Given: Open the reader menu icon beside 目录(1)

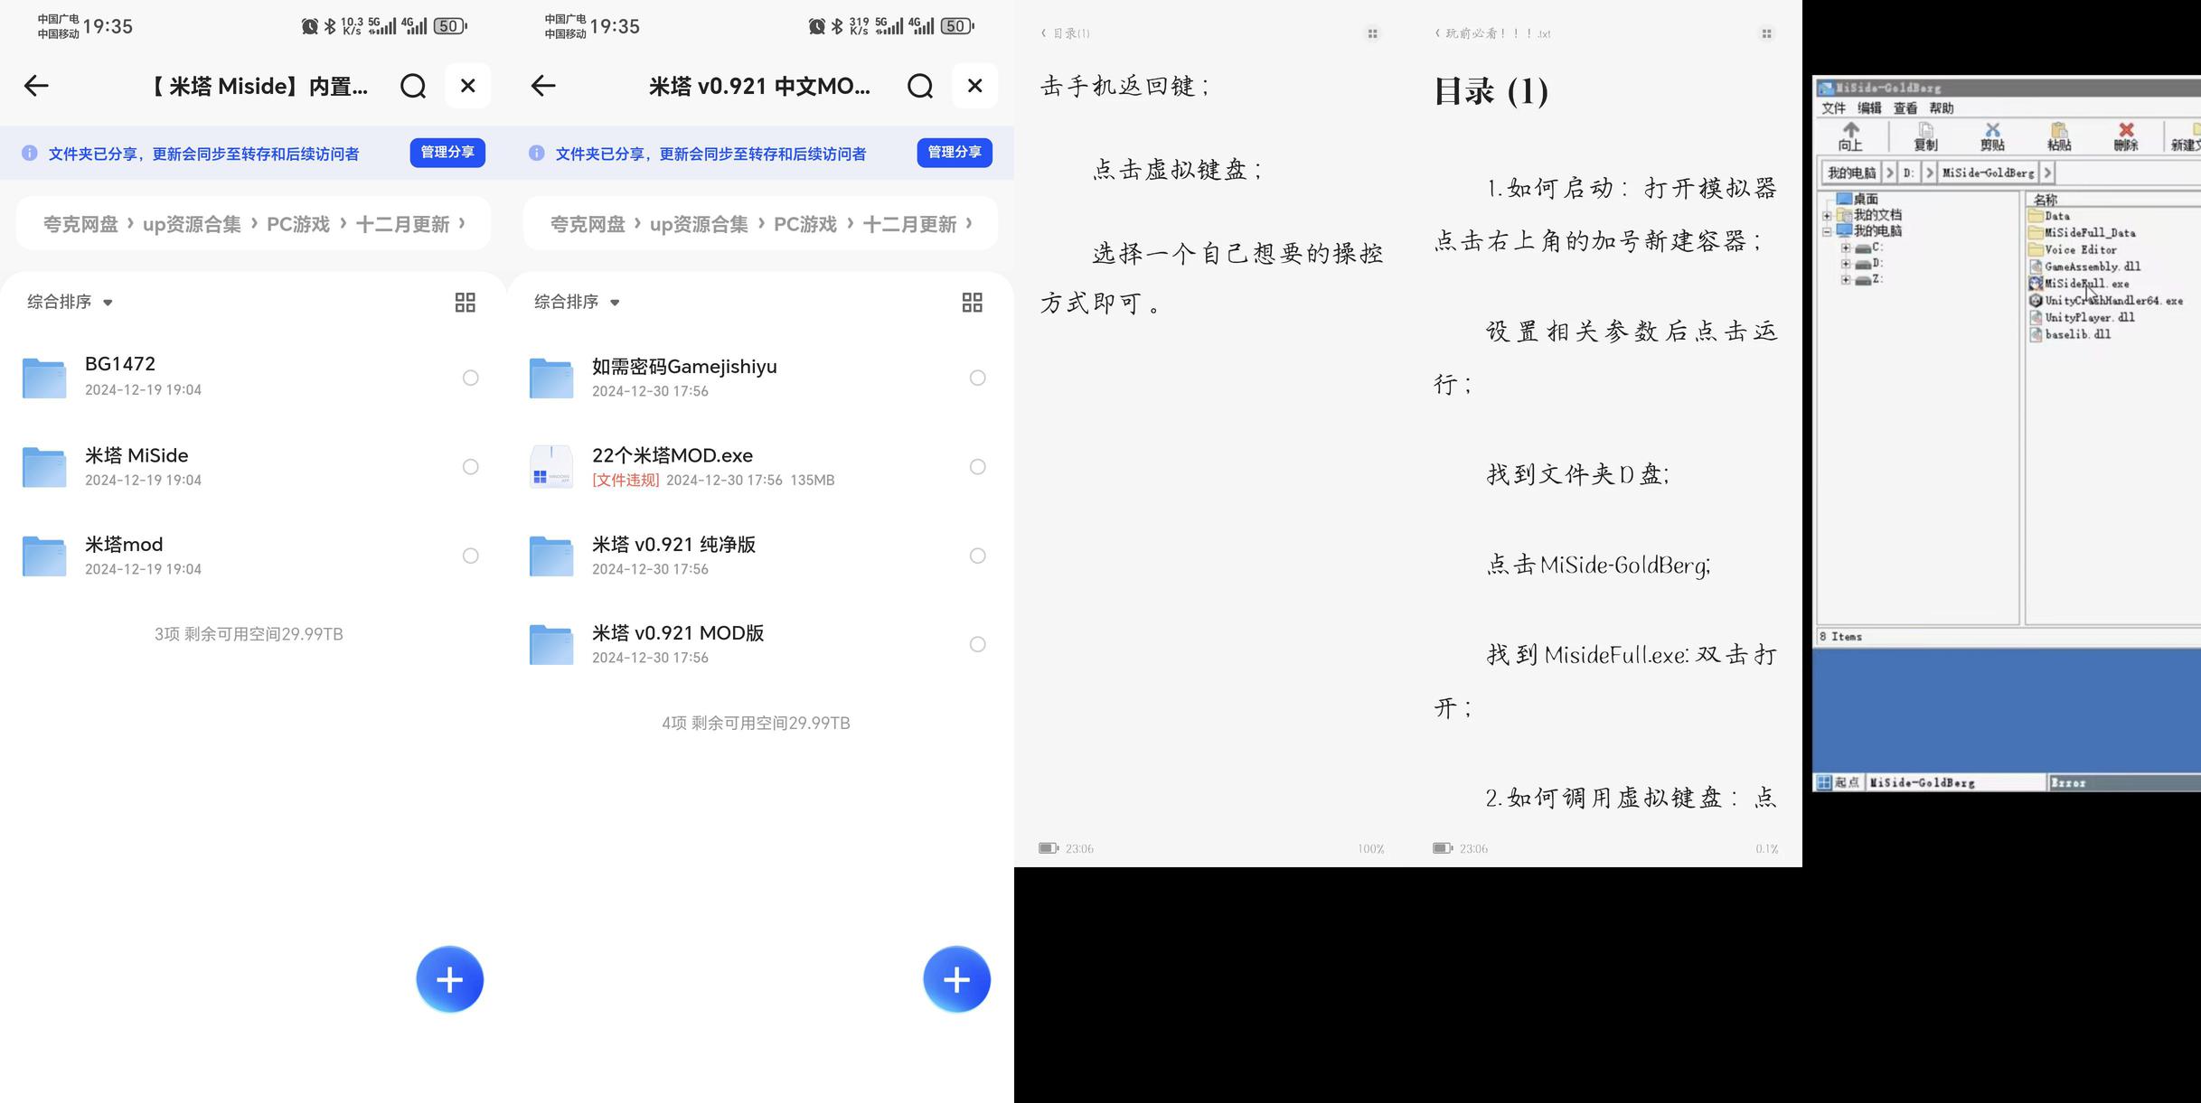Looking at the screenshot, I should (x=1372, y=33).
